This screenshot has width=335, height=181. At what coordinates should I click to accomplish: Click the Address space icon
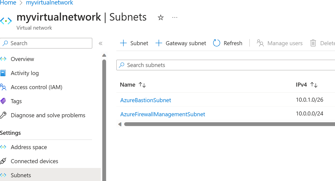3,147
